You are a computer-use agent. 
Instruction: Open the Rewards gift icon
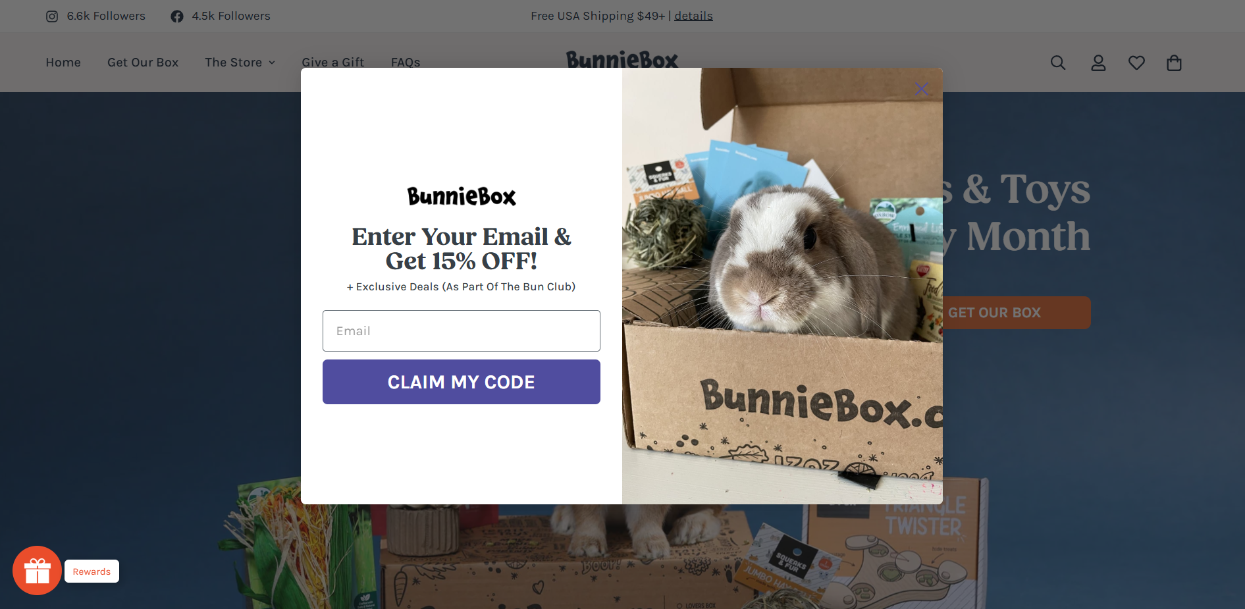click(37, 571)
